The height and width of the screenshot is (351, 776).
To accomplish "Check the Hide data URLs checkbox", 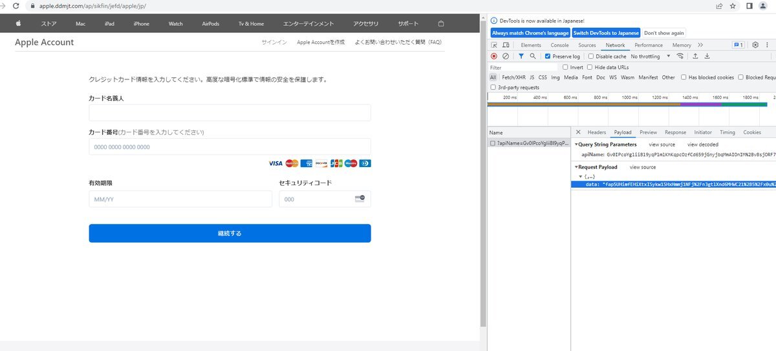I will [590, 67].
